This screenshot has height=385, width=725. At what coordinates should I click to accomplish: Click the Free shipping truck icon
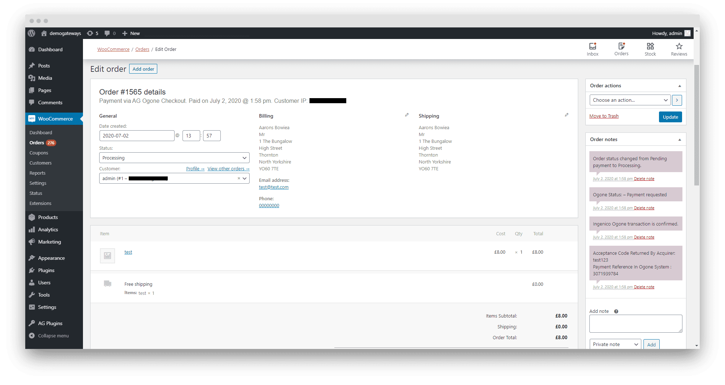tap(107, 284)
